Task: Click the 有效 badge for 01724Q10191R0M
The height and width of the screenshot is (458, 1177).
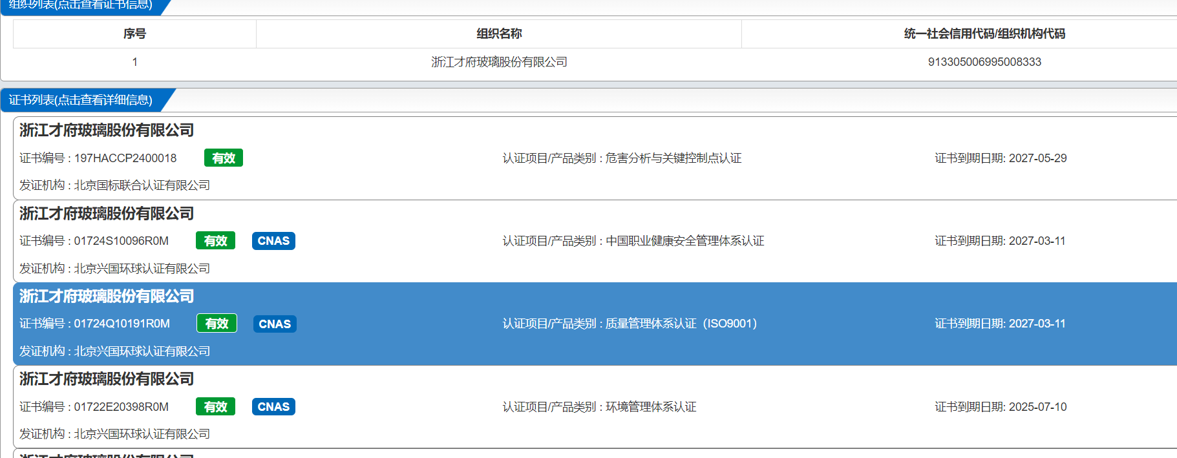Action: [217, 324]
